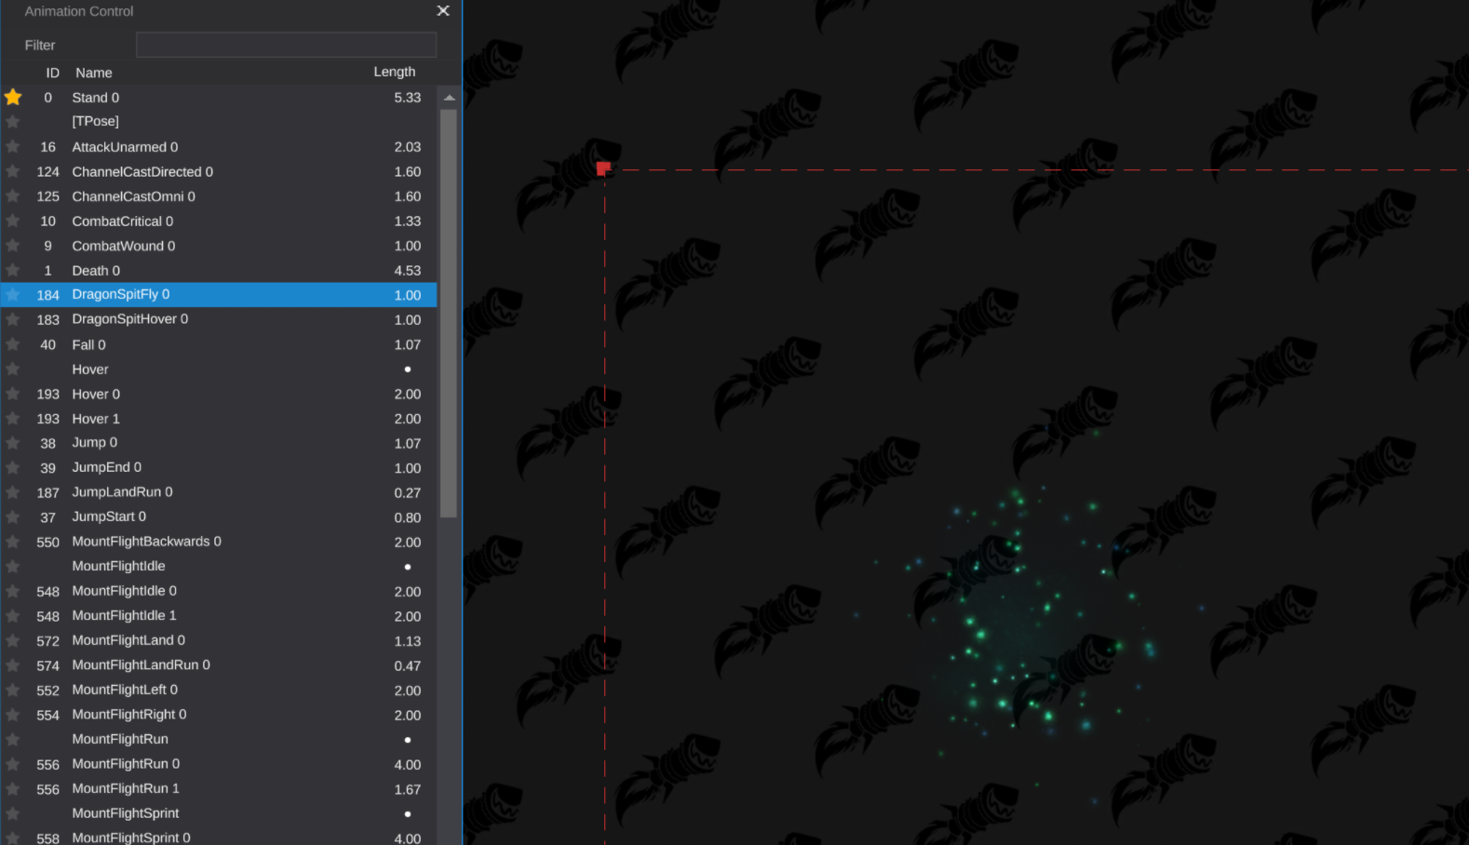Select the ChannelCastOmni 0 animation

(134, 196)
